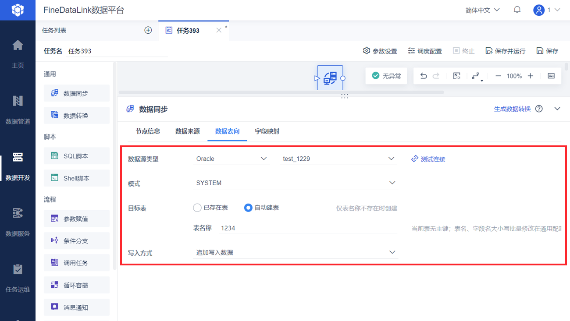Click the undo arrow icon

(x=423, y=76)
